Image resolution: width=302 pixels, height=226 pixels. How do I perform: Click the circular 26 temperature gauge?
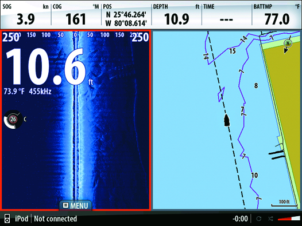tap(13, 120)
